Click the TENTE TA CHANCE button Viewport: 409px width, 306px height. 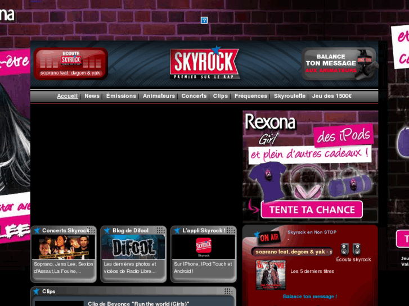312,209
